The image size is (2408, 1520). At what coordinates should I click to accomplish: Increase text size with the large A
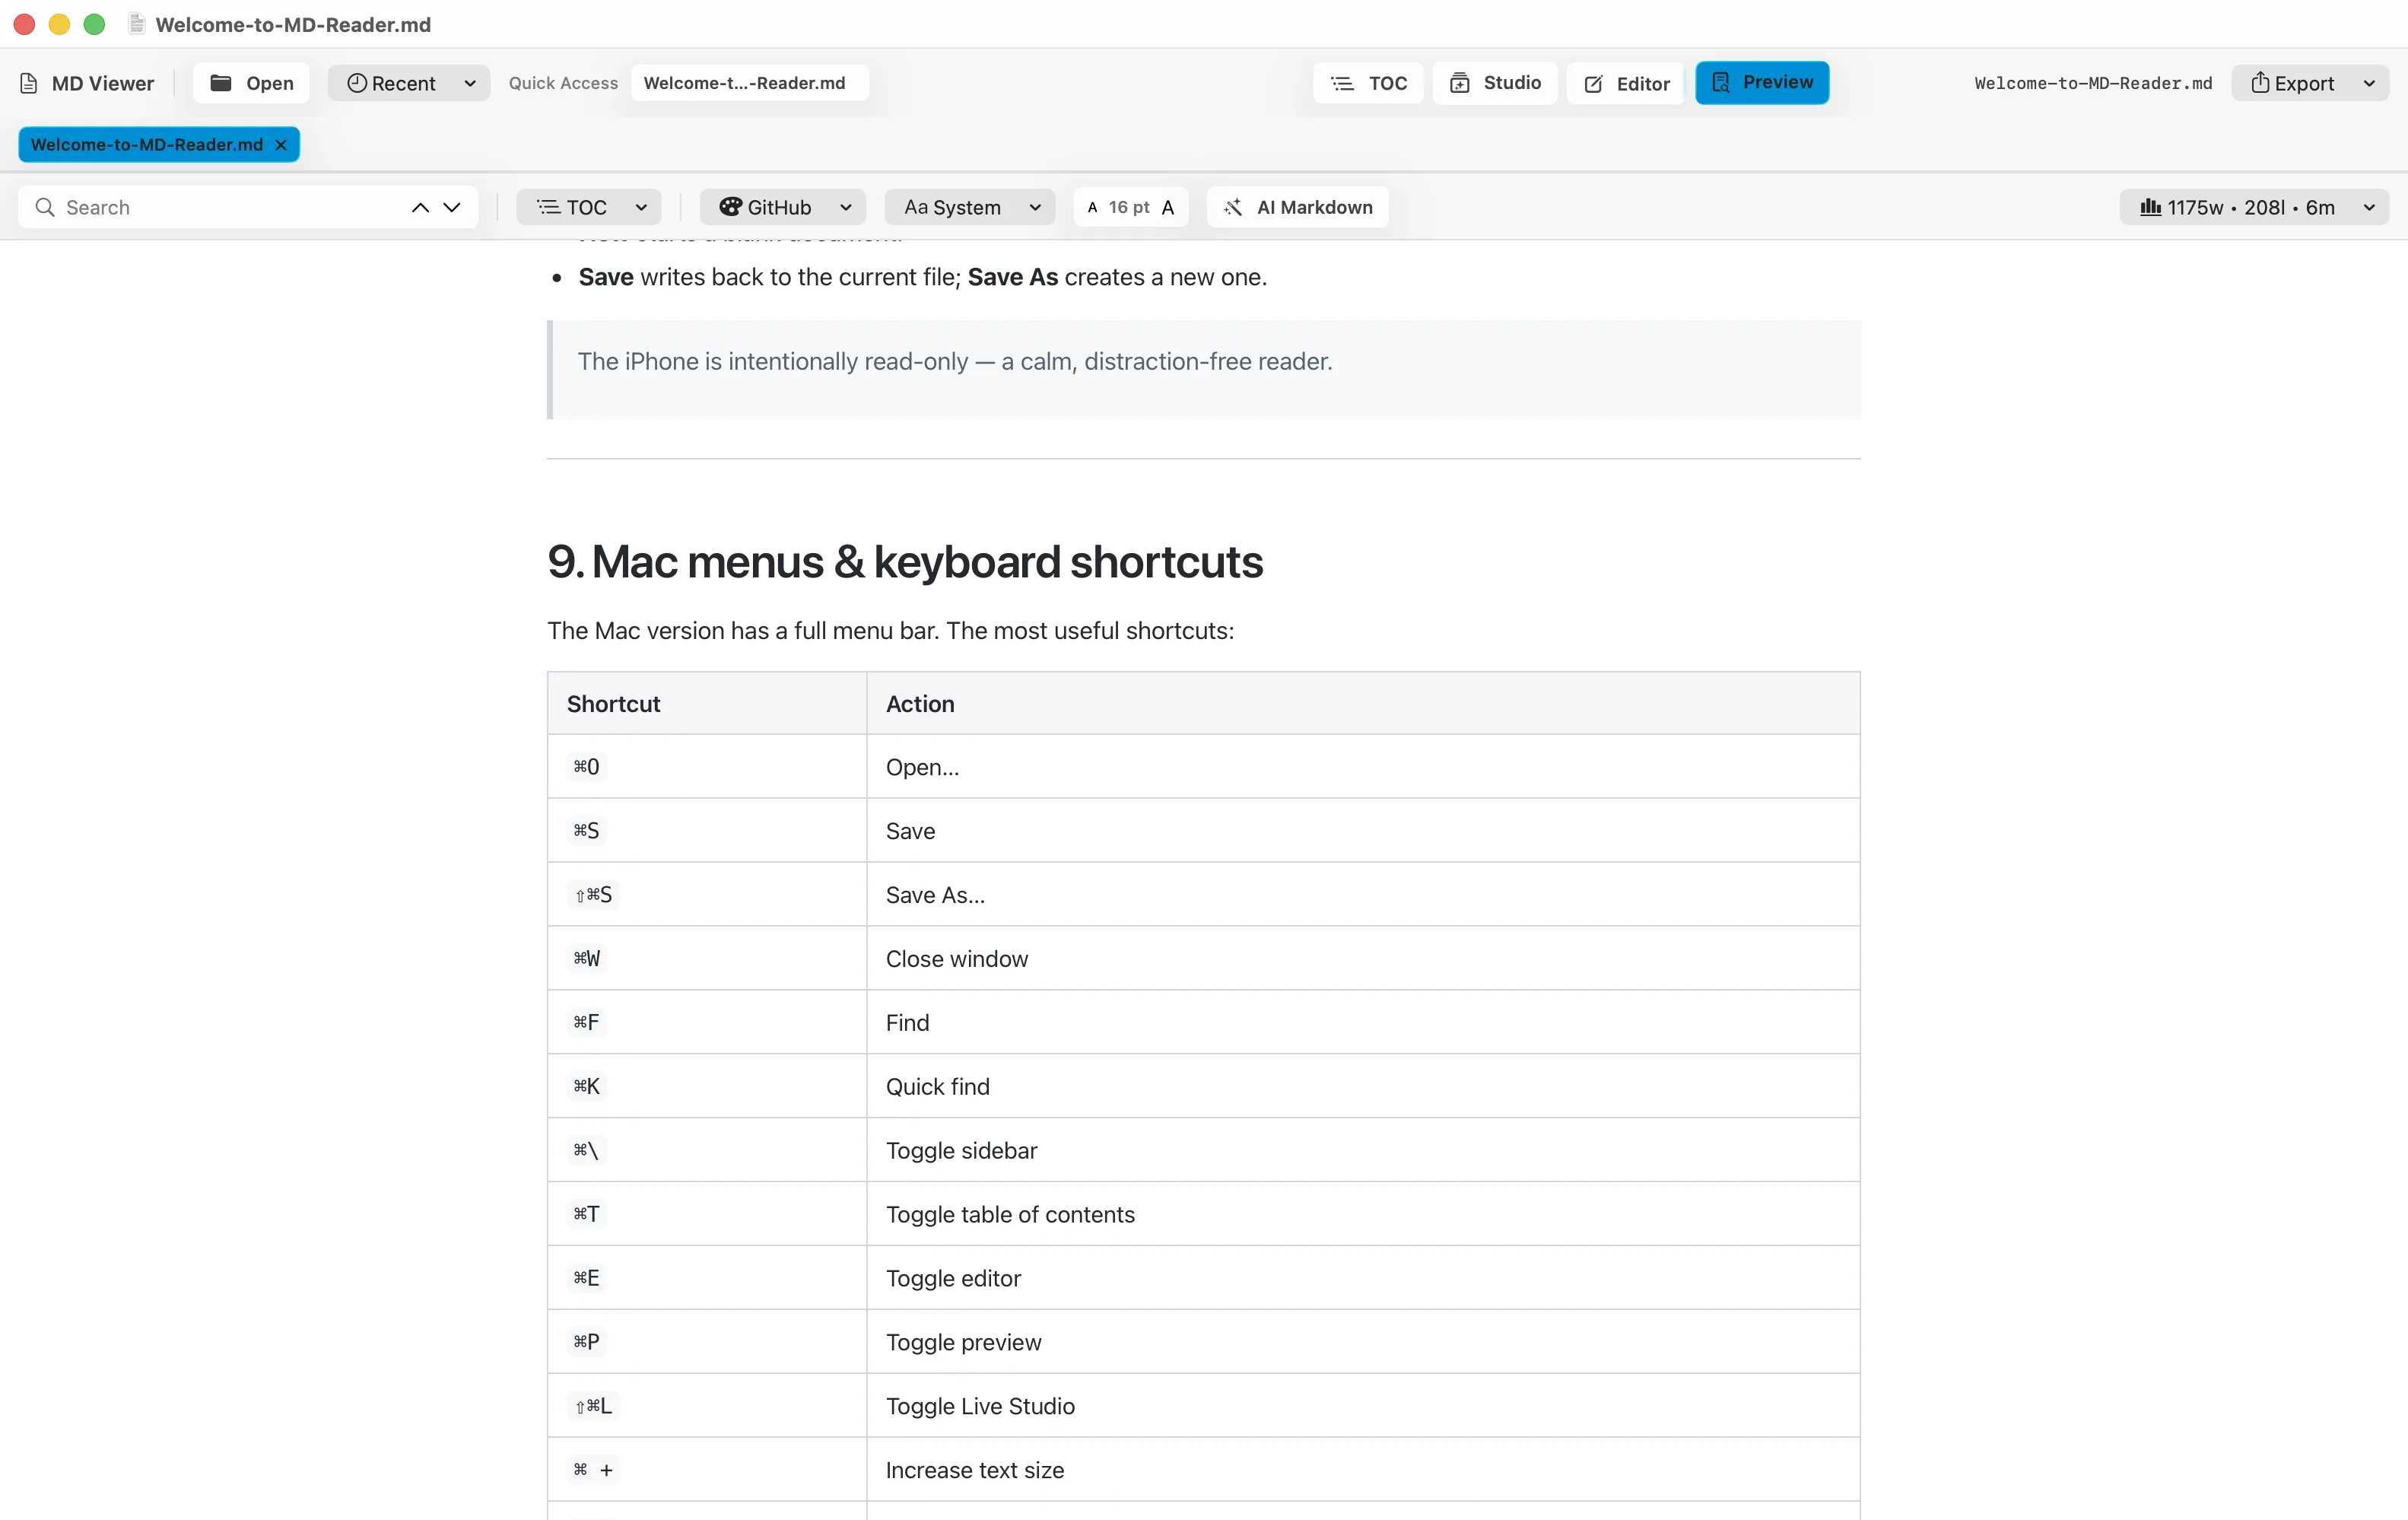pyautogui.click(x=1168, y=207)
